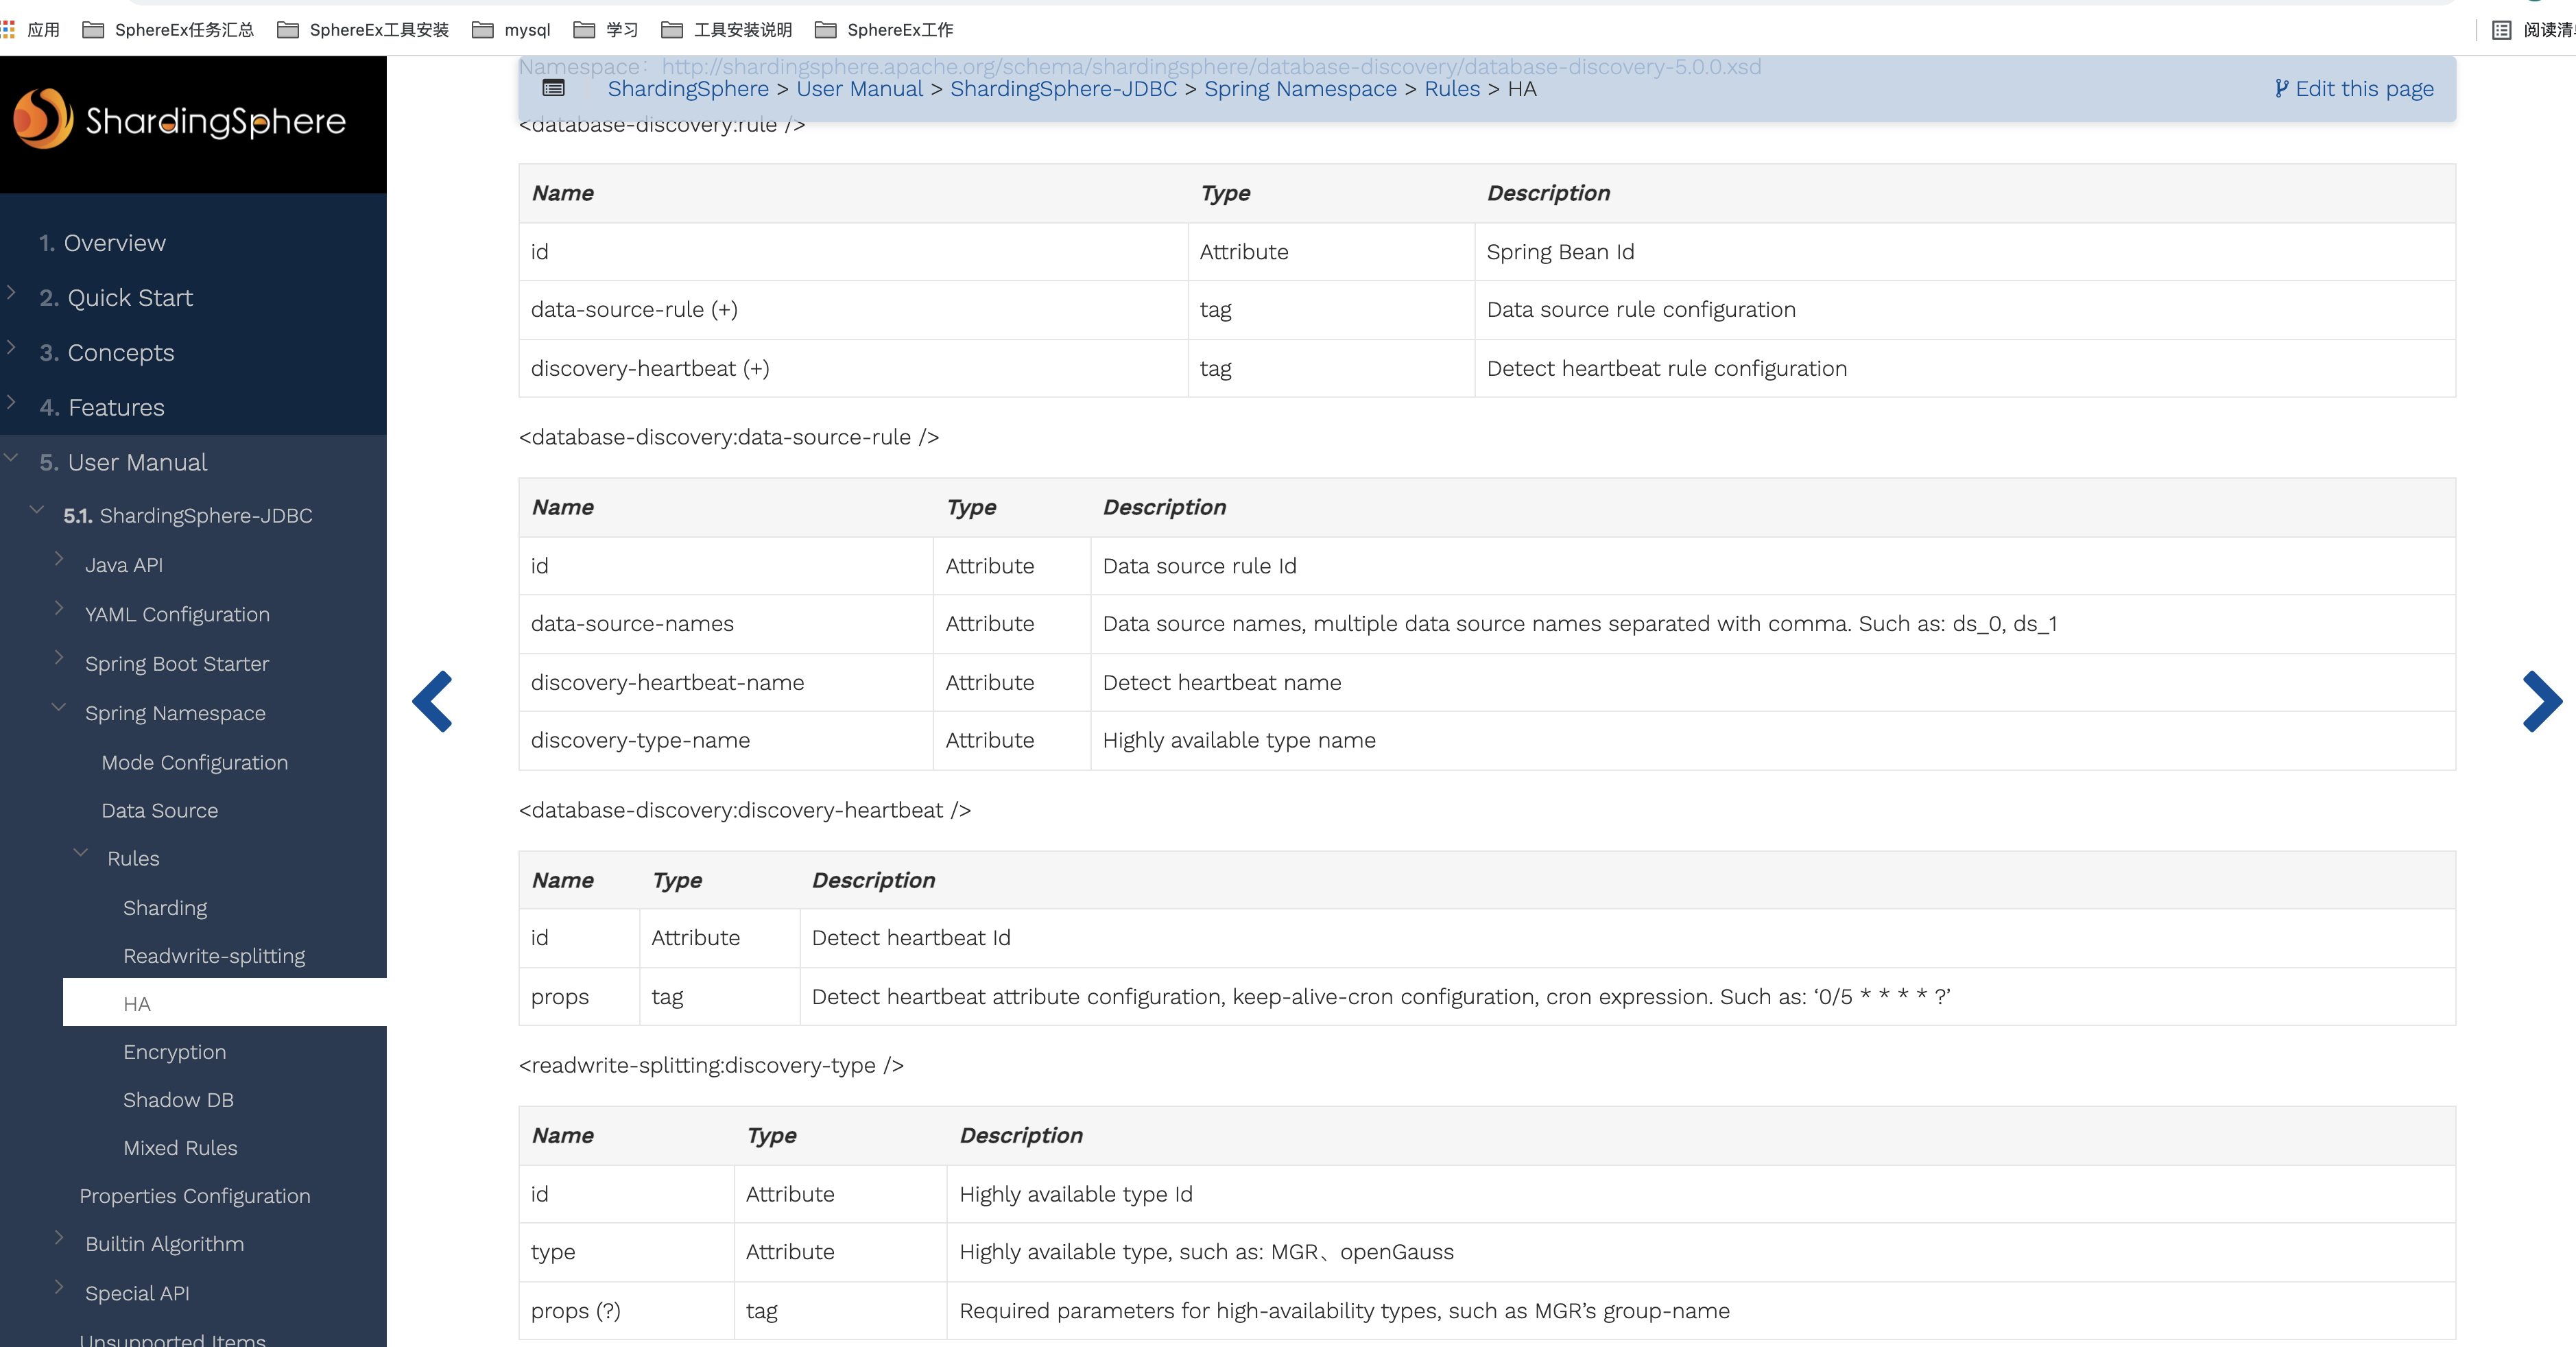Expand the Quick Start section
This screenshot has width=2576, height=1347.
pos(12,293)
